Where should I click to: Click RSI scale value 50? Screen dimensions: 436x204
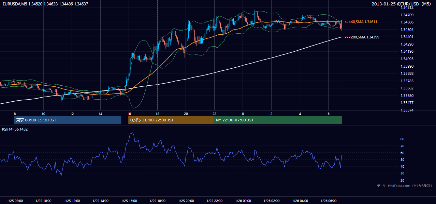click(x=402, y=159)
